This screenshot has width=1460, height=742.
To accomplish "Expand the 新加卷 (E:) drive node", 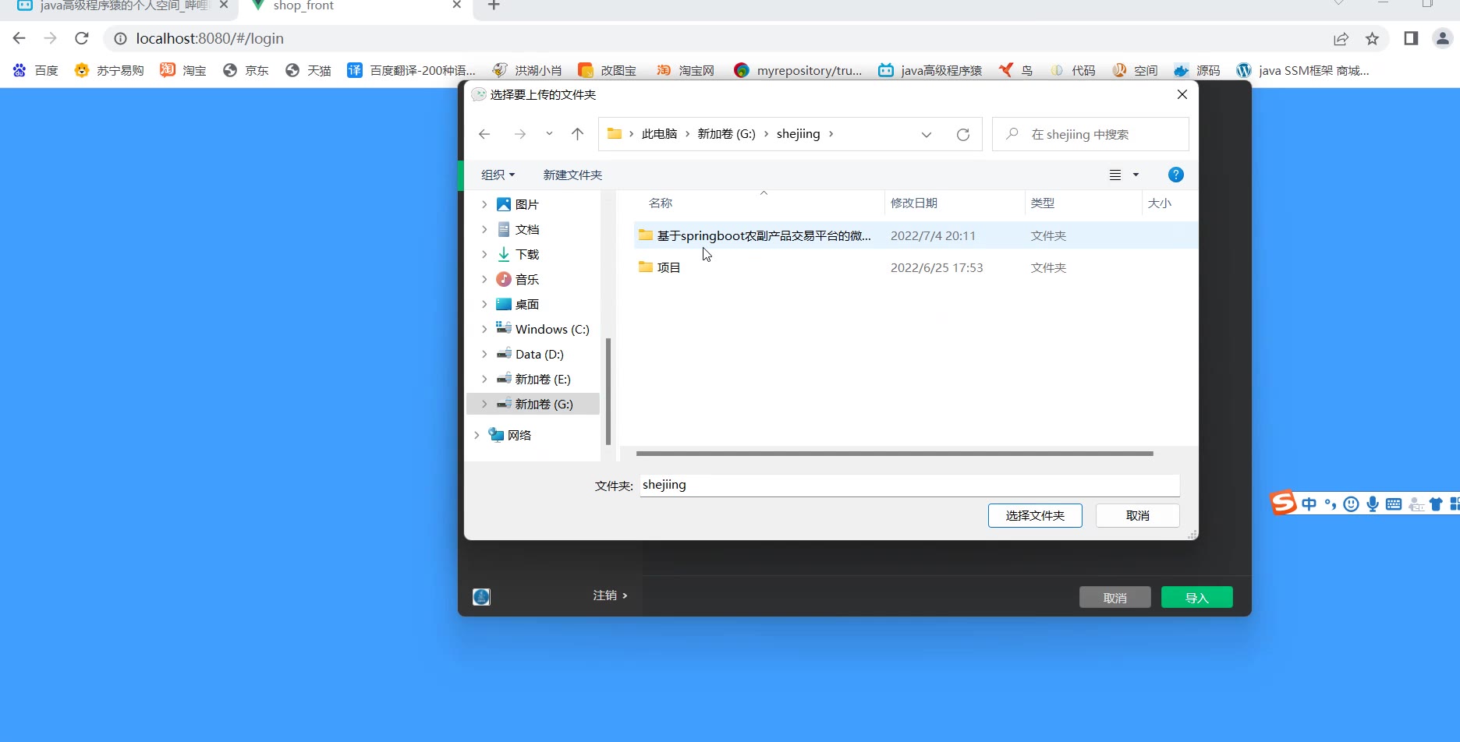I will click(484, 379).
